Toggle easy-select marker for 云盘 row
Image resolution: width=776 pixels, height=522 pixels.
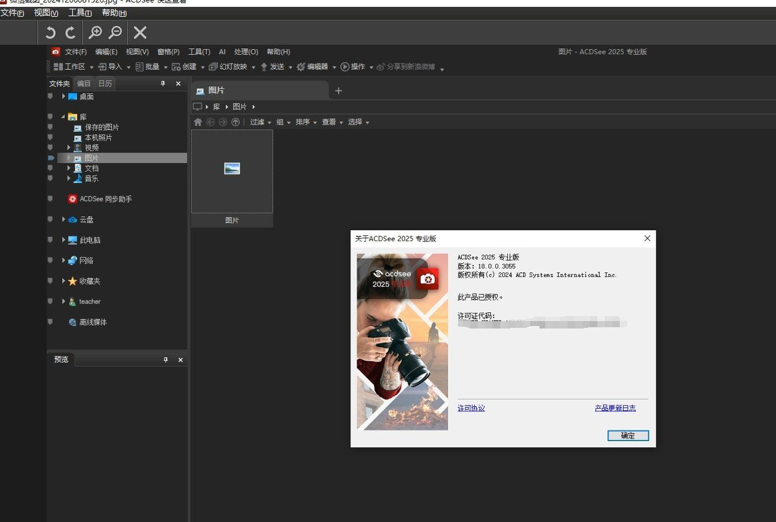tap(50, 219)
